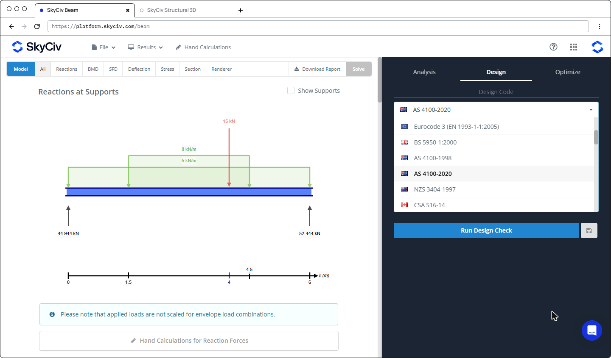
Task: Choose Eurocode 3 (EN 1993-1-1:2005) option
Action: [x=494, y=127]
